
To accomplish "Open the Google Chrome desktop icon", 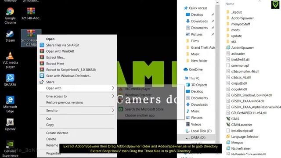I will tap(10, 16).
